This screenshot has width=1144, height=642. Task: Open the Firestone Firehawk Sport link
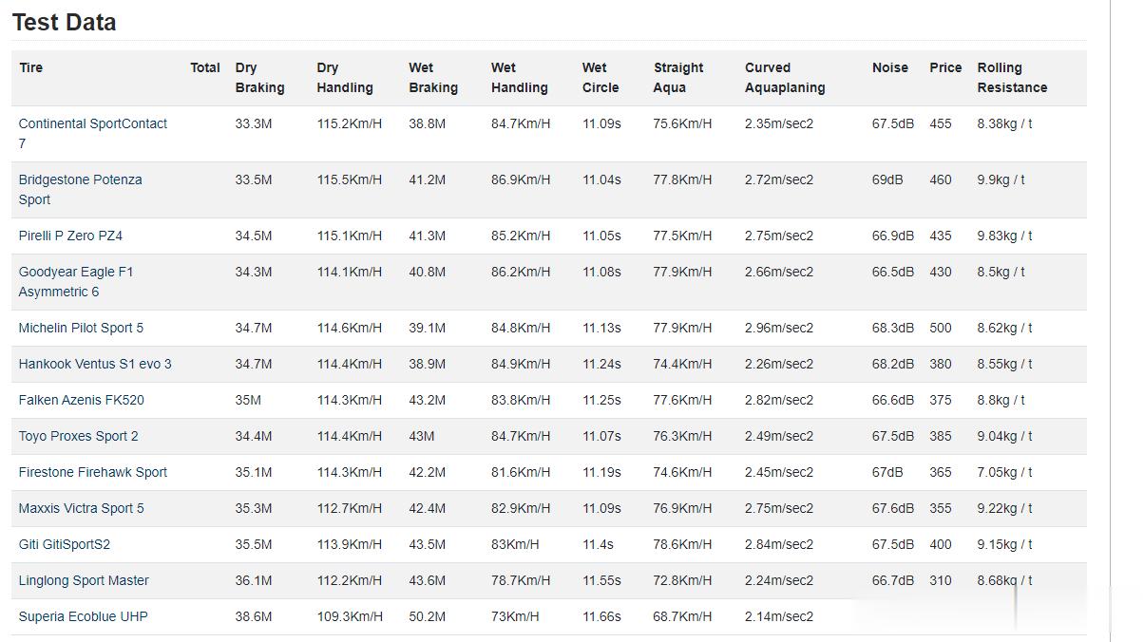[93, 472]
